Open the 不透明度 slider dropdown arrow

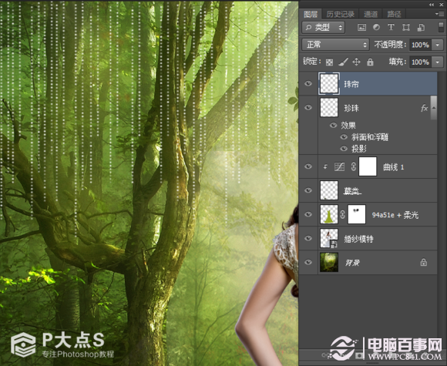pyautogui.click(x=437, y=45)
